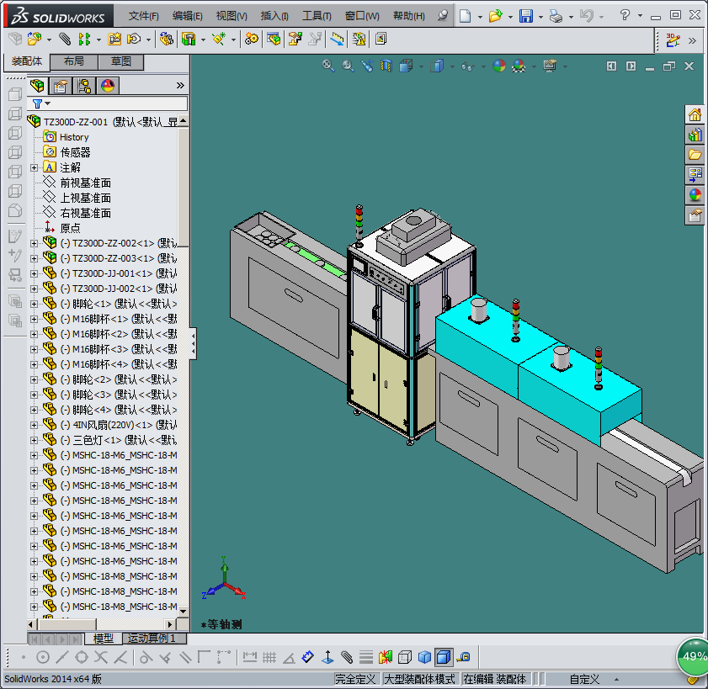Expand the TZ300D-ZZ-002<1> component node
The width and height of the screenshot is (708, 689).
[x=35, y=243]
